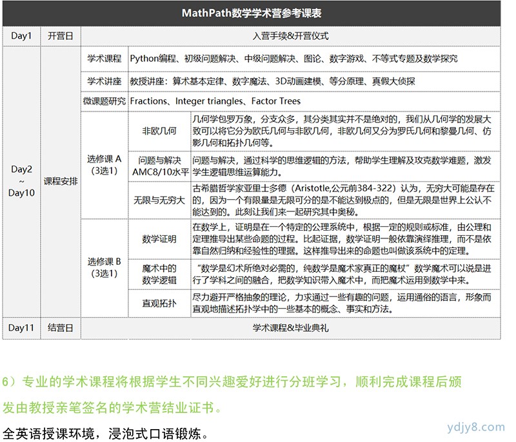The image size is (516, 442).
Task: Click the 非欧几何 cell
Action: [x=159, y=131]
